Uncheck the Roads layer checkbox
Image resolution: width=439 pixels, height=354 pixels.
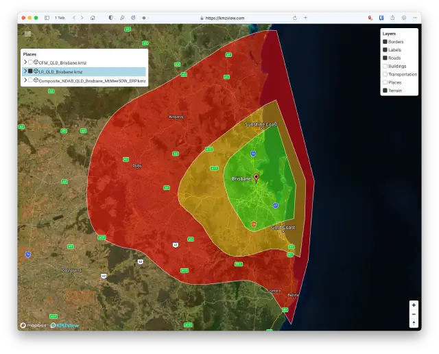coord(385,58)
